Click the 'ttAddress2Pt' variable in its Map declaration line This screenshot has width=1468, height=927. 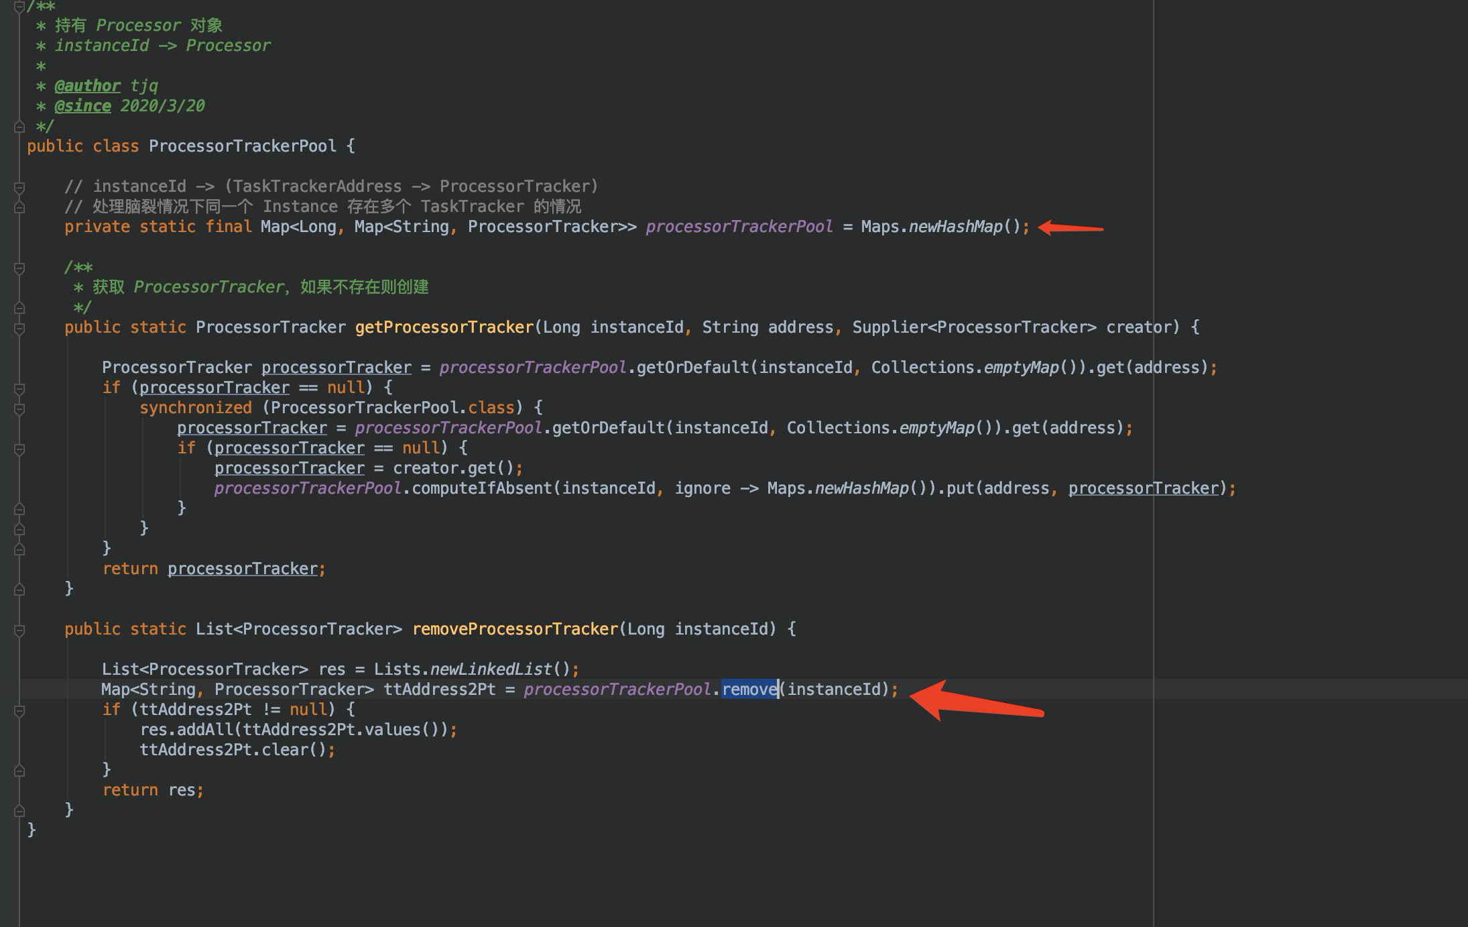coord(439,690)
